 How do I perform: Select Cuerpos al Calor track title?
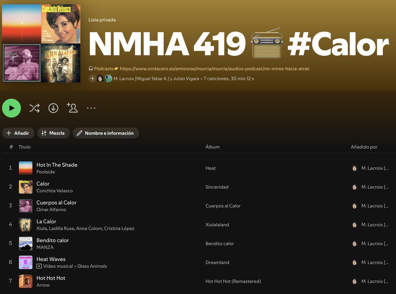click(x=56, y=202)
